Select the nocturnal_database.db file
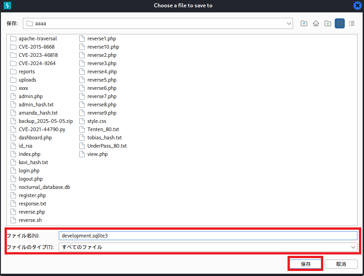 [44, 187]
